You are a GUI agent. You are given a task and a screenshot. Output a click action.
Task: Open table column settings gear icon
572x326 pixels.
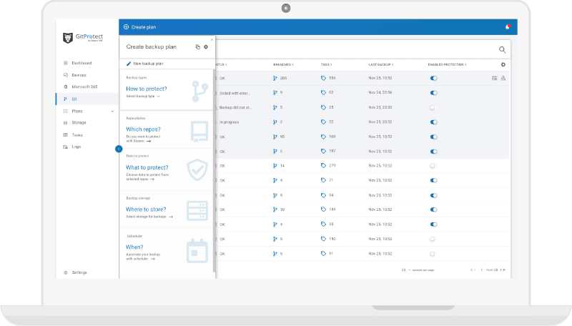click(503, 64)
